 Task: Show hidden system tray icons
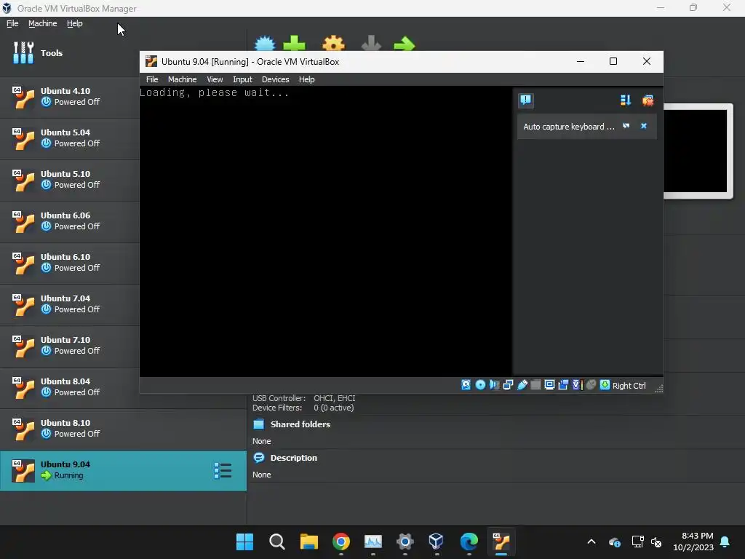tap(591, 542)
